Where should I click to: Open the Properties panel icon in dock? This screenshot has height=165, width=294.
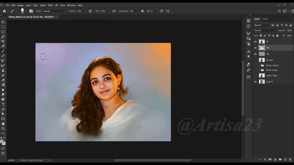pyautogui.click(x=249, y=20)
